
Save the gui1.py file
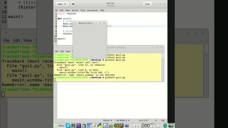pyautogui.click(x=147, y=4)
